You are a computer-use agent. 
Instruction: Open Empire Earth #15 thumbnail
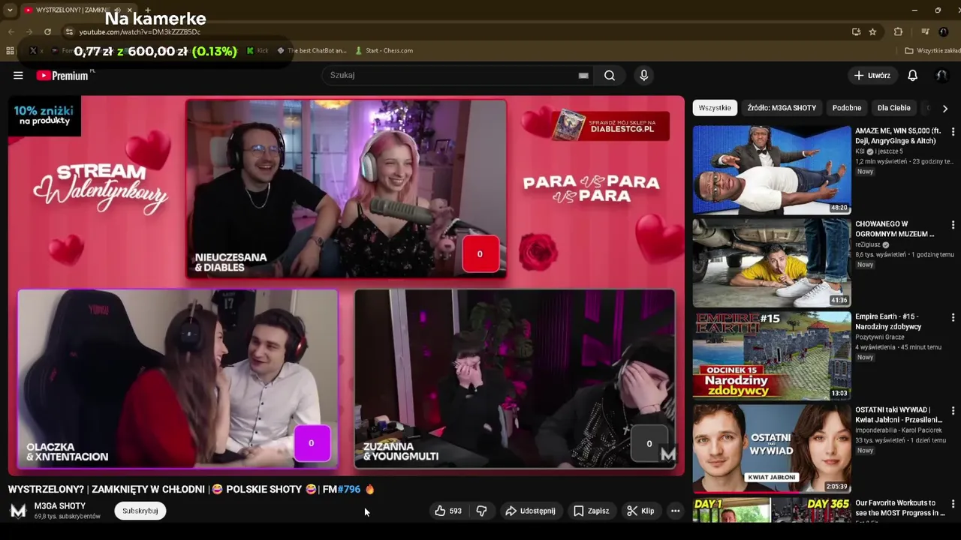coord(772,356)
